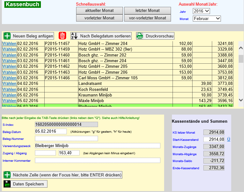Click Wählen link for Kraumann Minijob row
Screen dimensions: 244x192
[x=9, y=95]
